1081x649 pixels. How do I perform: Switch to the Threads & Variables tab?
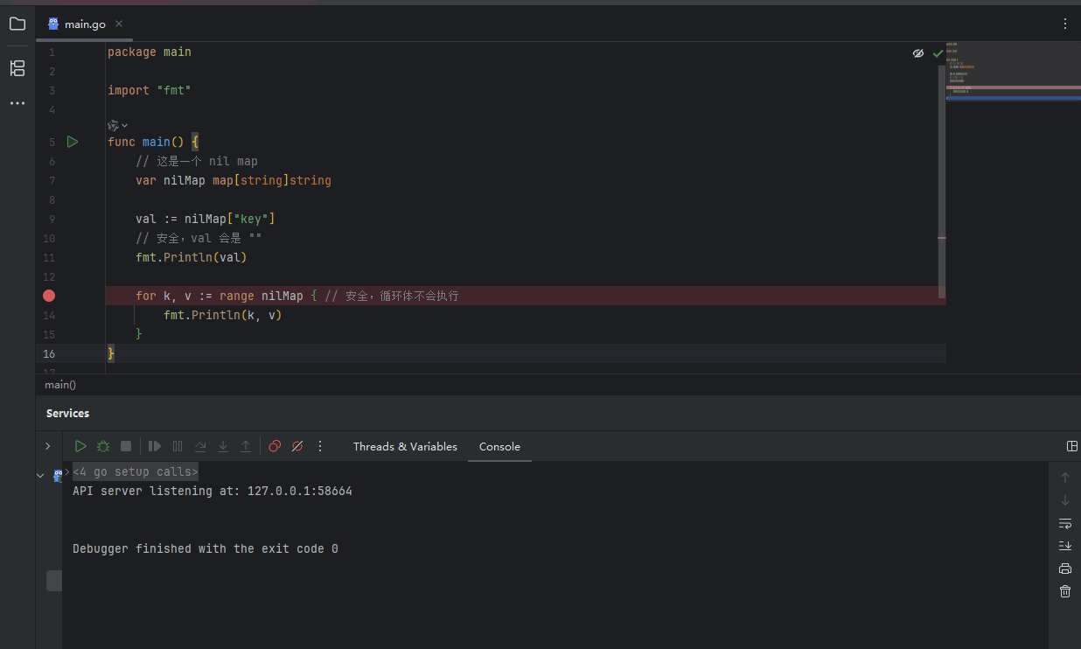[405, 446]
